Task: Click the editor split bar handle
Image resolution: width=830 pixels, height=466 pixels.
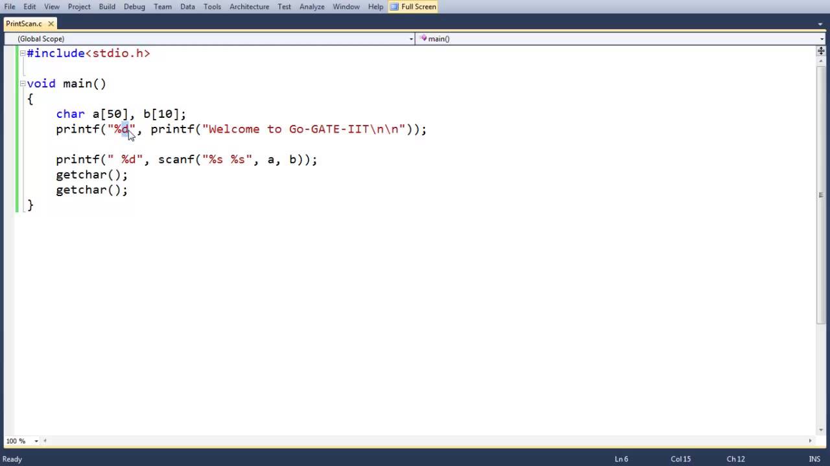Action: coord(821,50)
